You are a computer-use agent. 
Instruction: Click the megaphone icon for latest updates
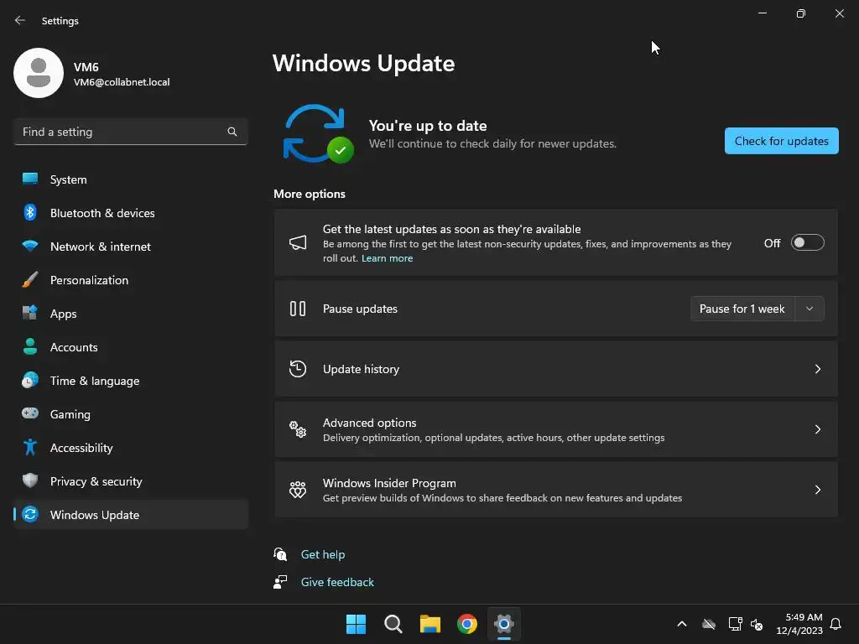click(298, 242)
